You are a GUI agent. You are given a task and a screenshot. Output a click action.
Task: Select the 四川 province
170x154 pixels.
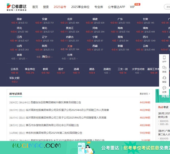pos(145,37)
